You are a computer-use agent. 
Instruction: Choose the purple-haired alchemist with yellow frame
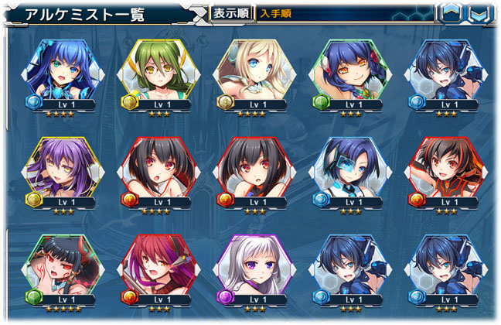click(63, 168)
